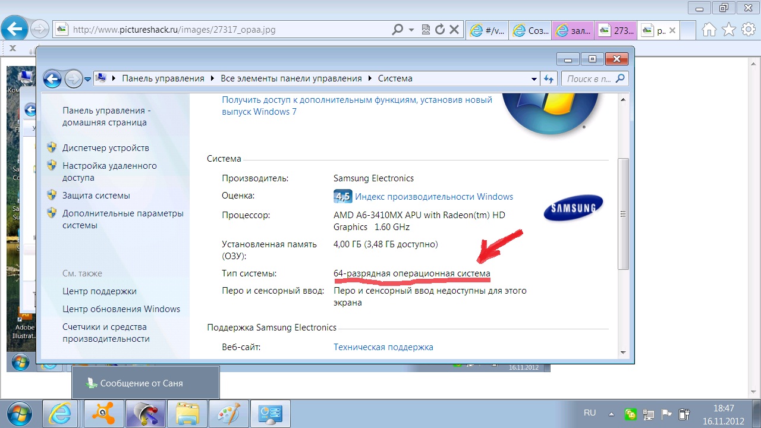Open "Индекс производительности Windows" link
This screenshot has height=428, width=761.
434,197
